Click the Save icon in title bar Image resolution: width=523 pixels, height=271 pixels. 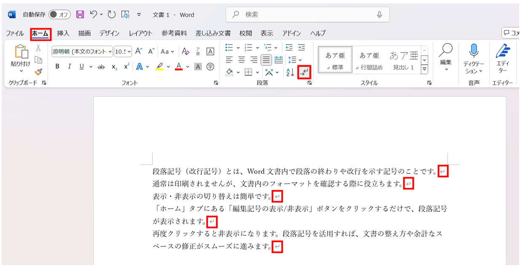point(80,15)
